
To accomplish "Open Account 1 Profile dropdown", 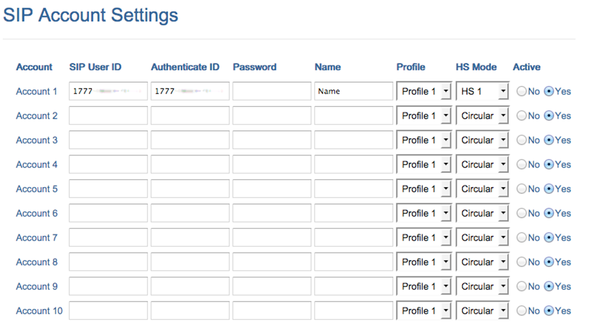I will [x=424, y=92].
